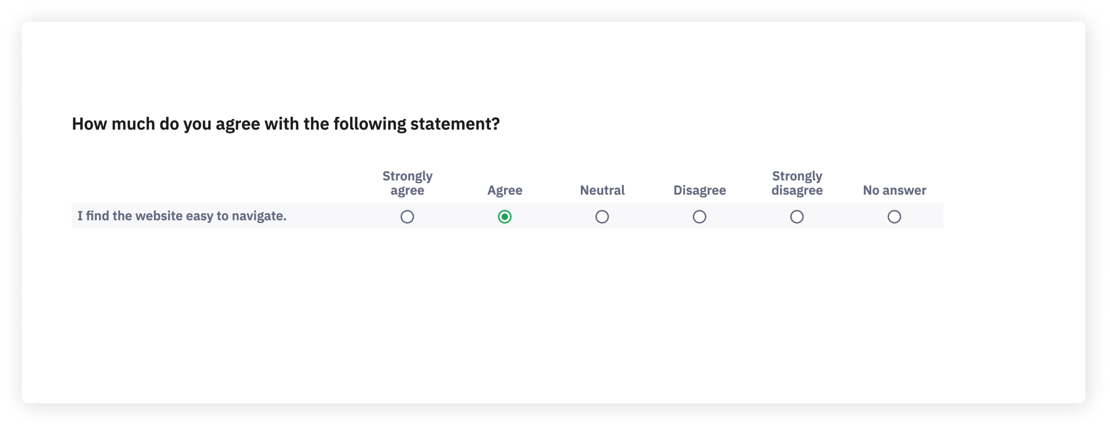Viewport: 1110px width, 428px height.
Task: Select the Strongly agree radio button
Action: tap(407, 217)
